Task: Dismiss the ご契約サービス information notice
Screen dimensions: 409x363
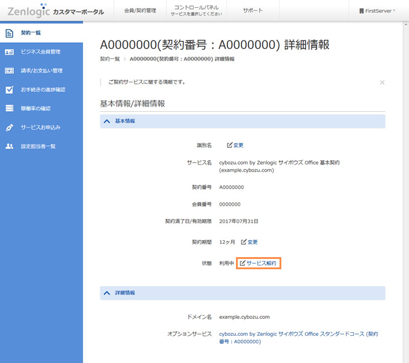Action: click(x=382, y=82)
